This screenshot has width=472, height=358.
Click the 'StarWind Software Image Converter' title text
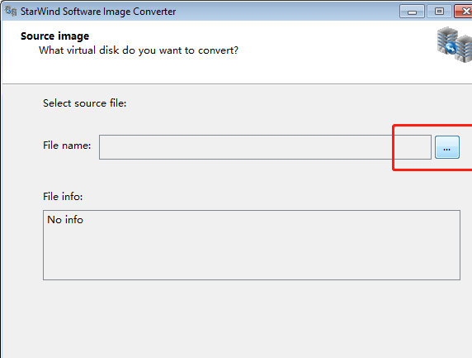tap(98, 12)
